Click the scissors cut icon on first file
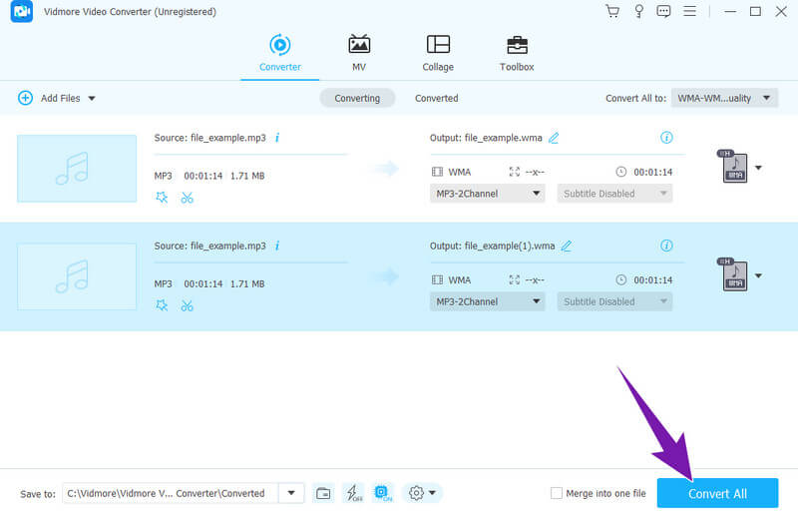The height and width of the screenshot is (514, 798). coord(187,198)
